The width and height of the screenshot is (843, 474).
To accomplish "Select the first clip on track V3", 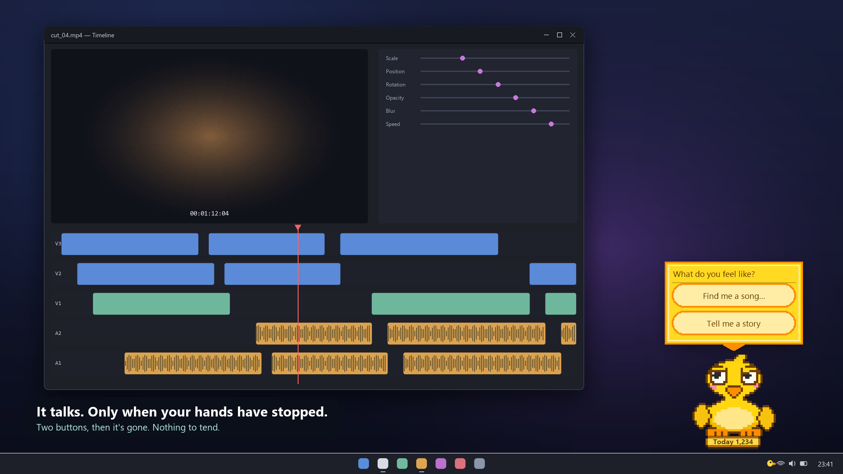I will [130, 244].
